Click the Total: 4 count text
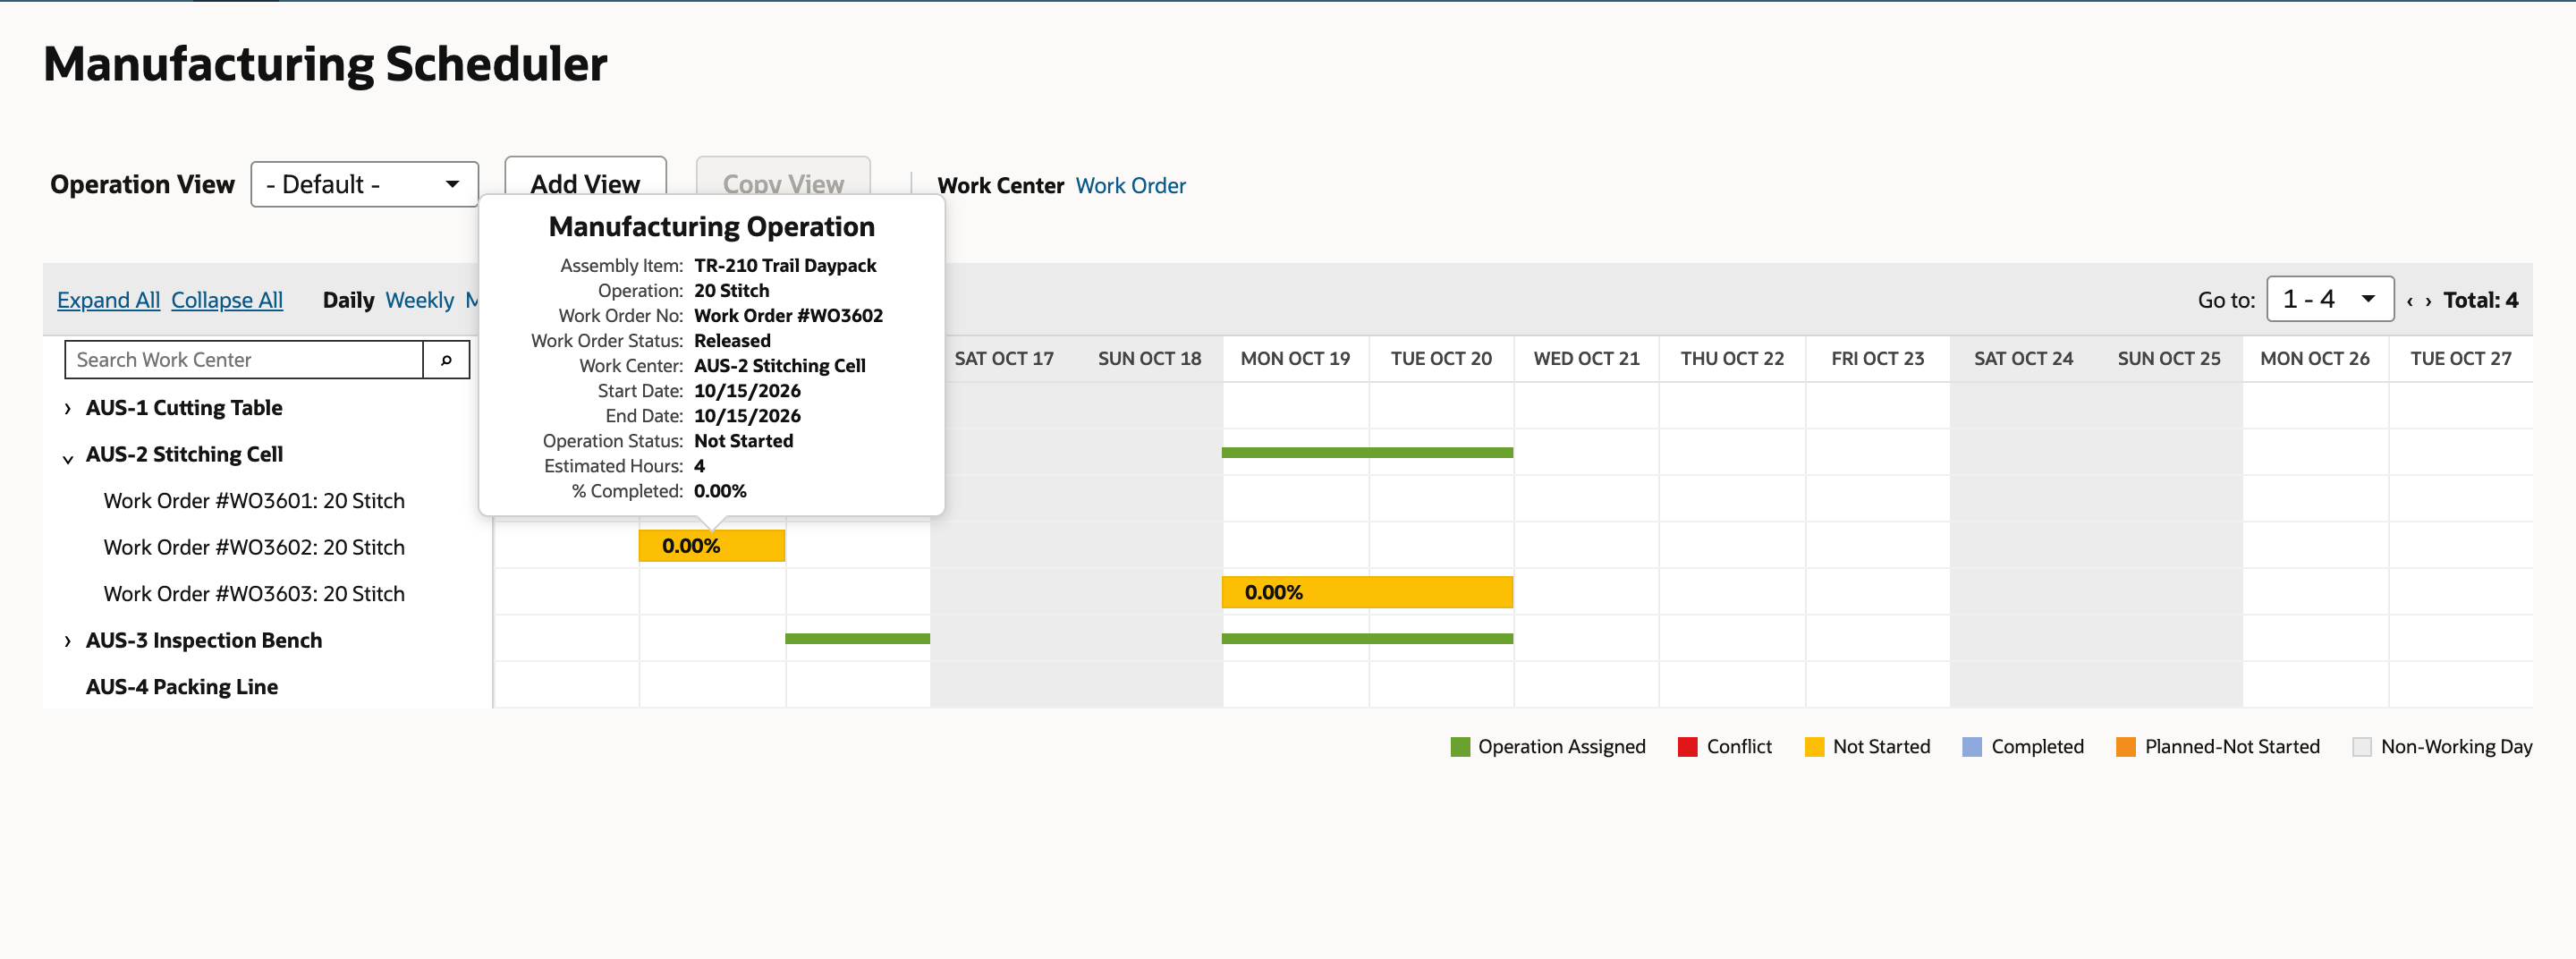The height and width of the screenshot is (959, 2576). click(x=2481, y=300)
